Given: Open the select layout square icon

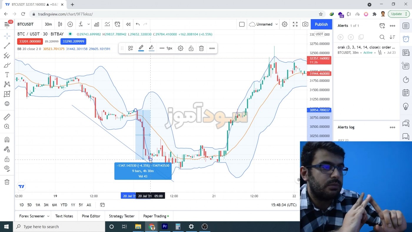Looking at the screenshot, I should pyautogui.click(x=242, y=24).
